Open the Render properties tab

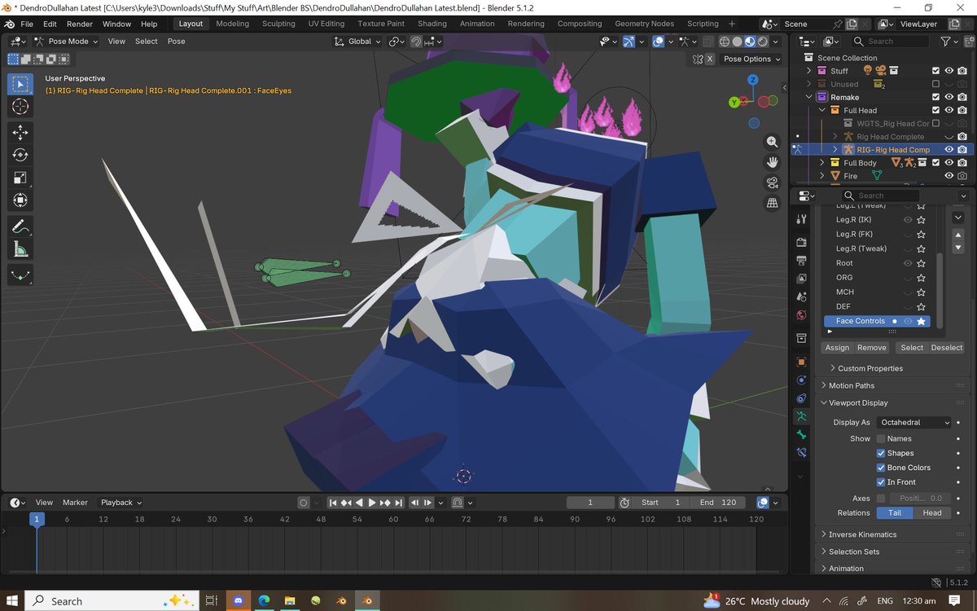click(801, 242)
